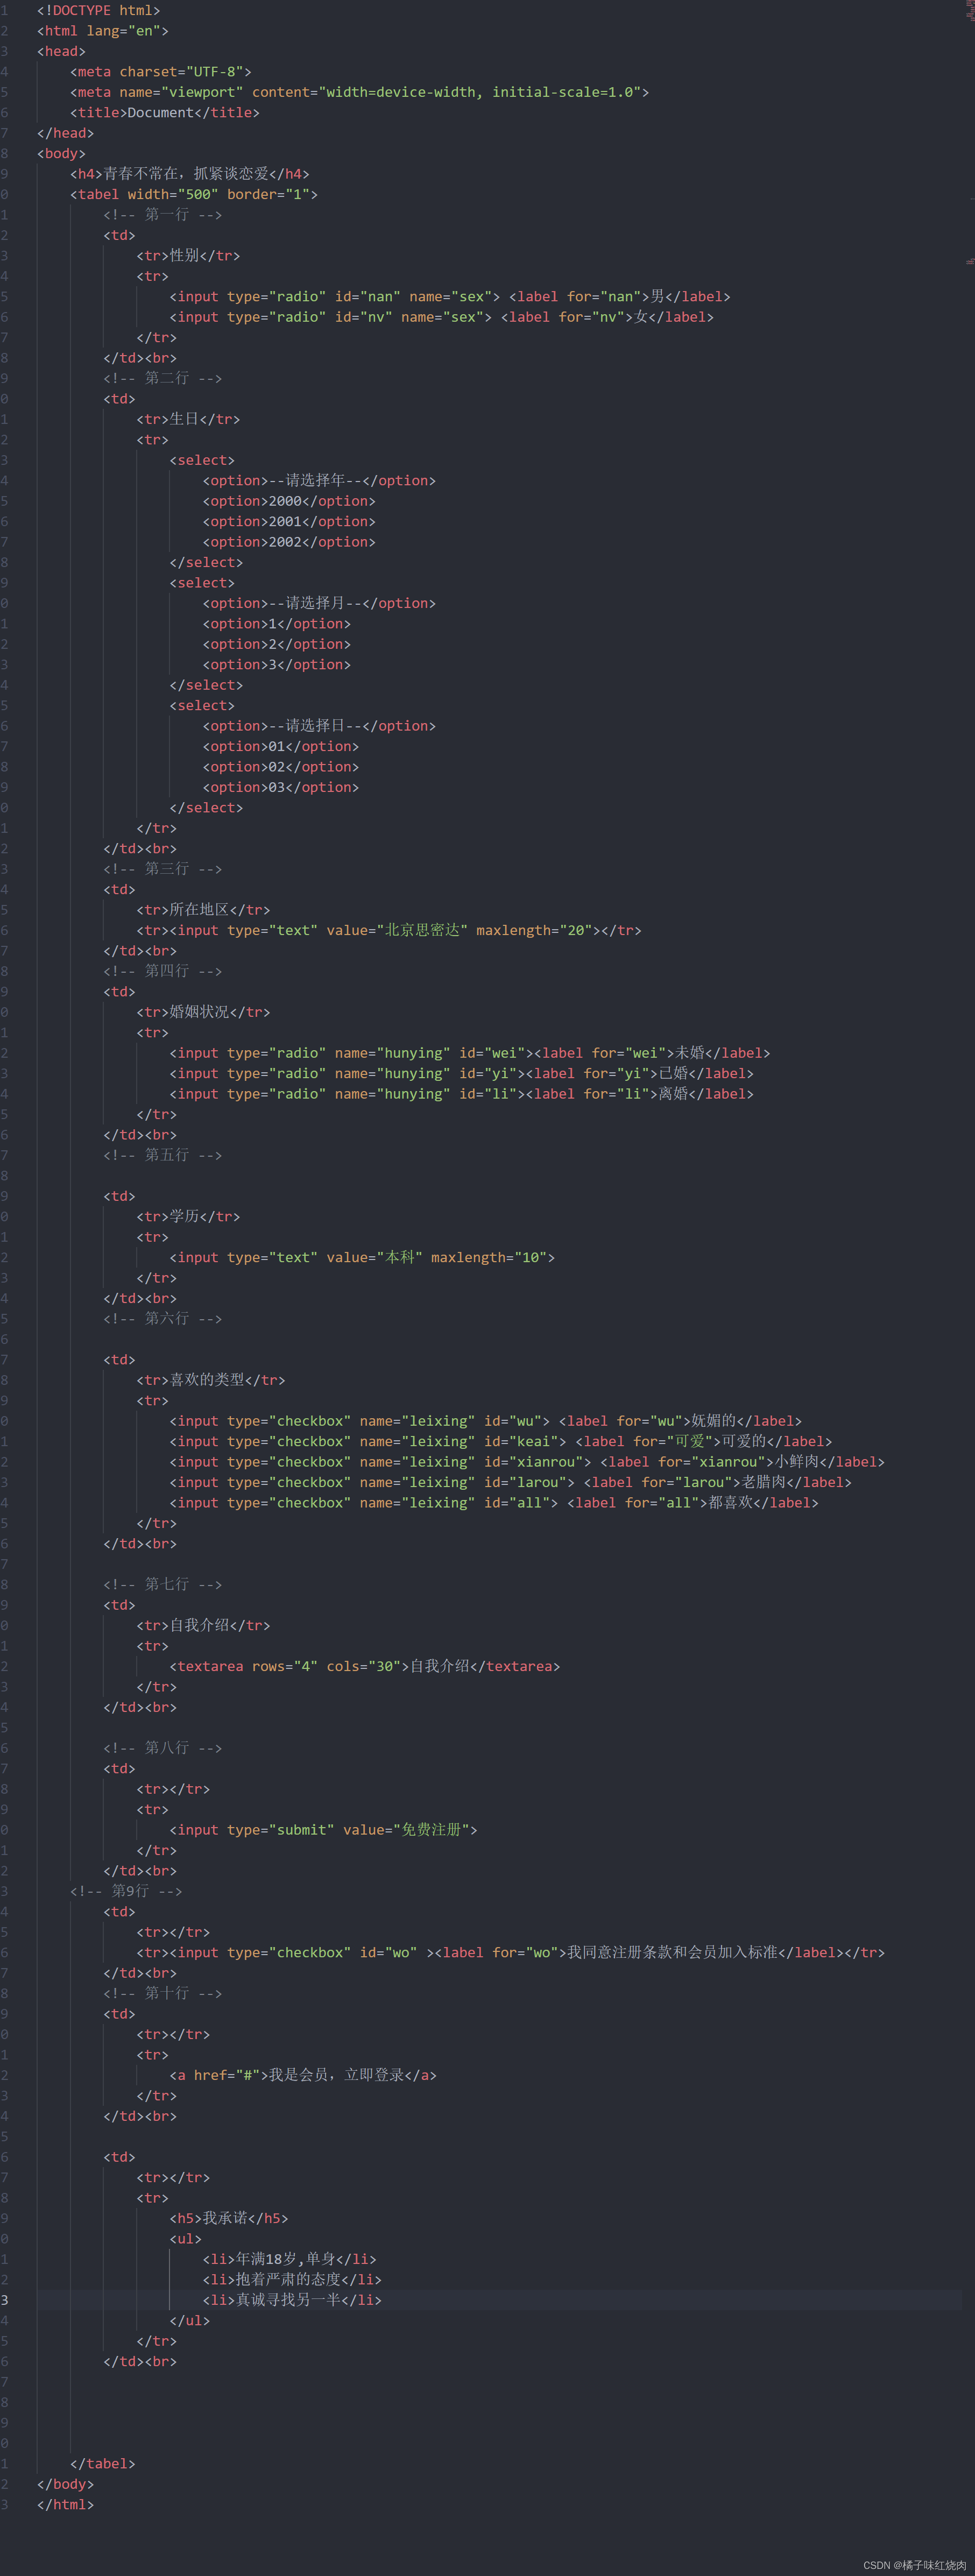Click the a href="#" 我是会员 line
The image size is (975, 2576).
click(303, 2075)
